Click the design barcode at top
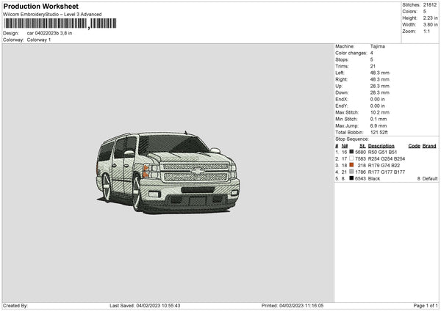441x311 pixels. tap(46, 23)
